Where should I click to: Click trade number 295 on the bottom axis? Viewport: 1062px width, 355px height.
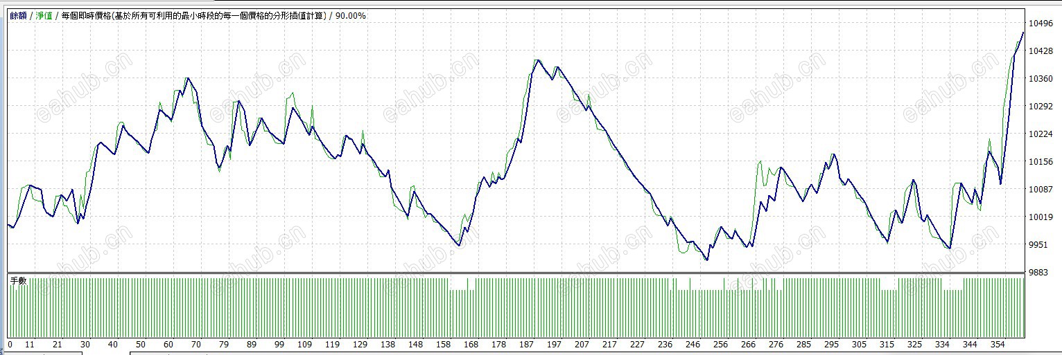[x=831, y=345]
